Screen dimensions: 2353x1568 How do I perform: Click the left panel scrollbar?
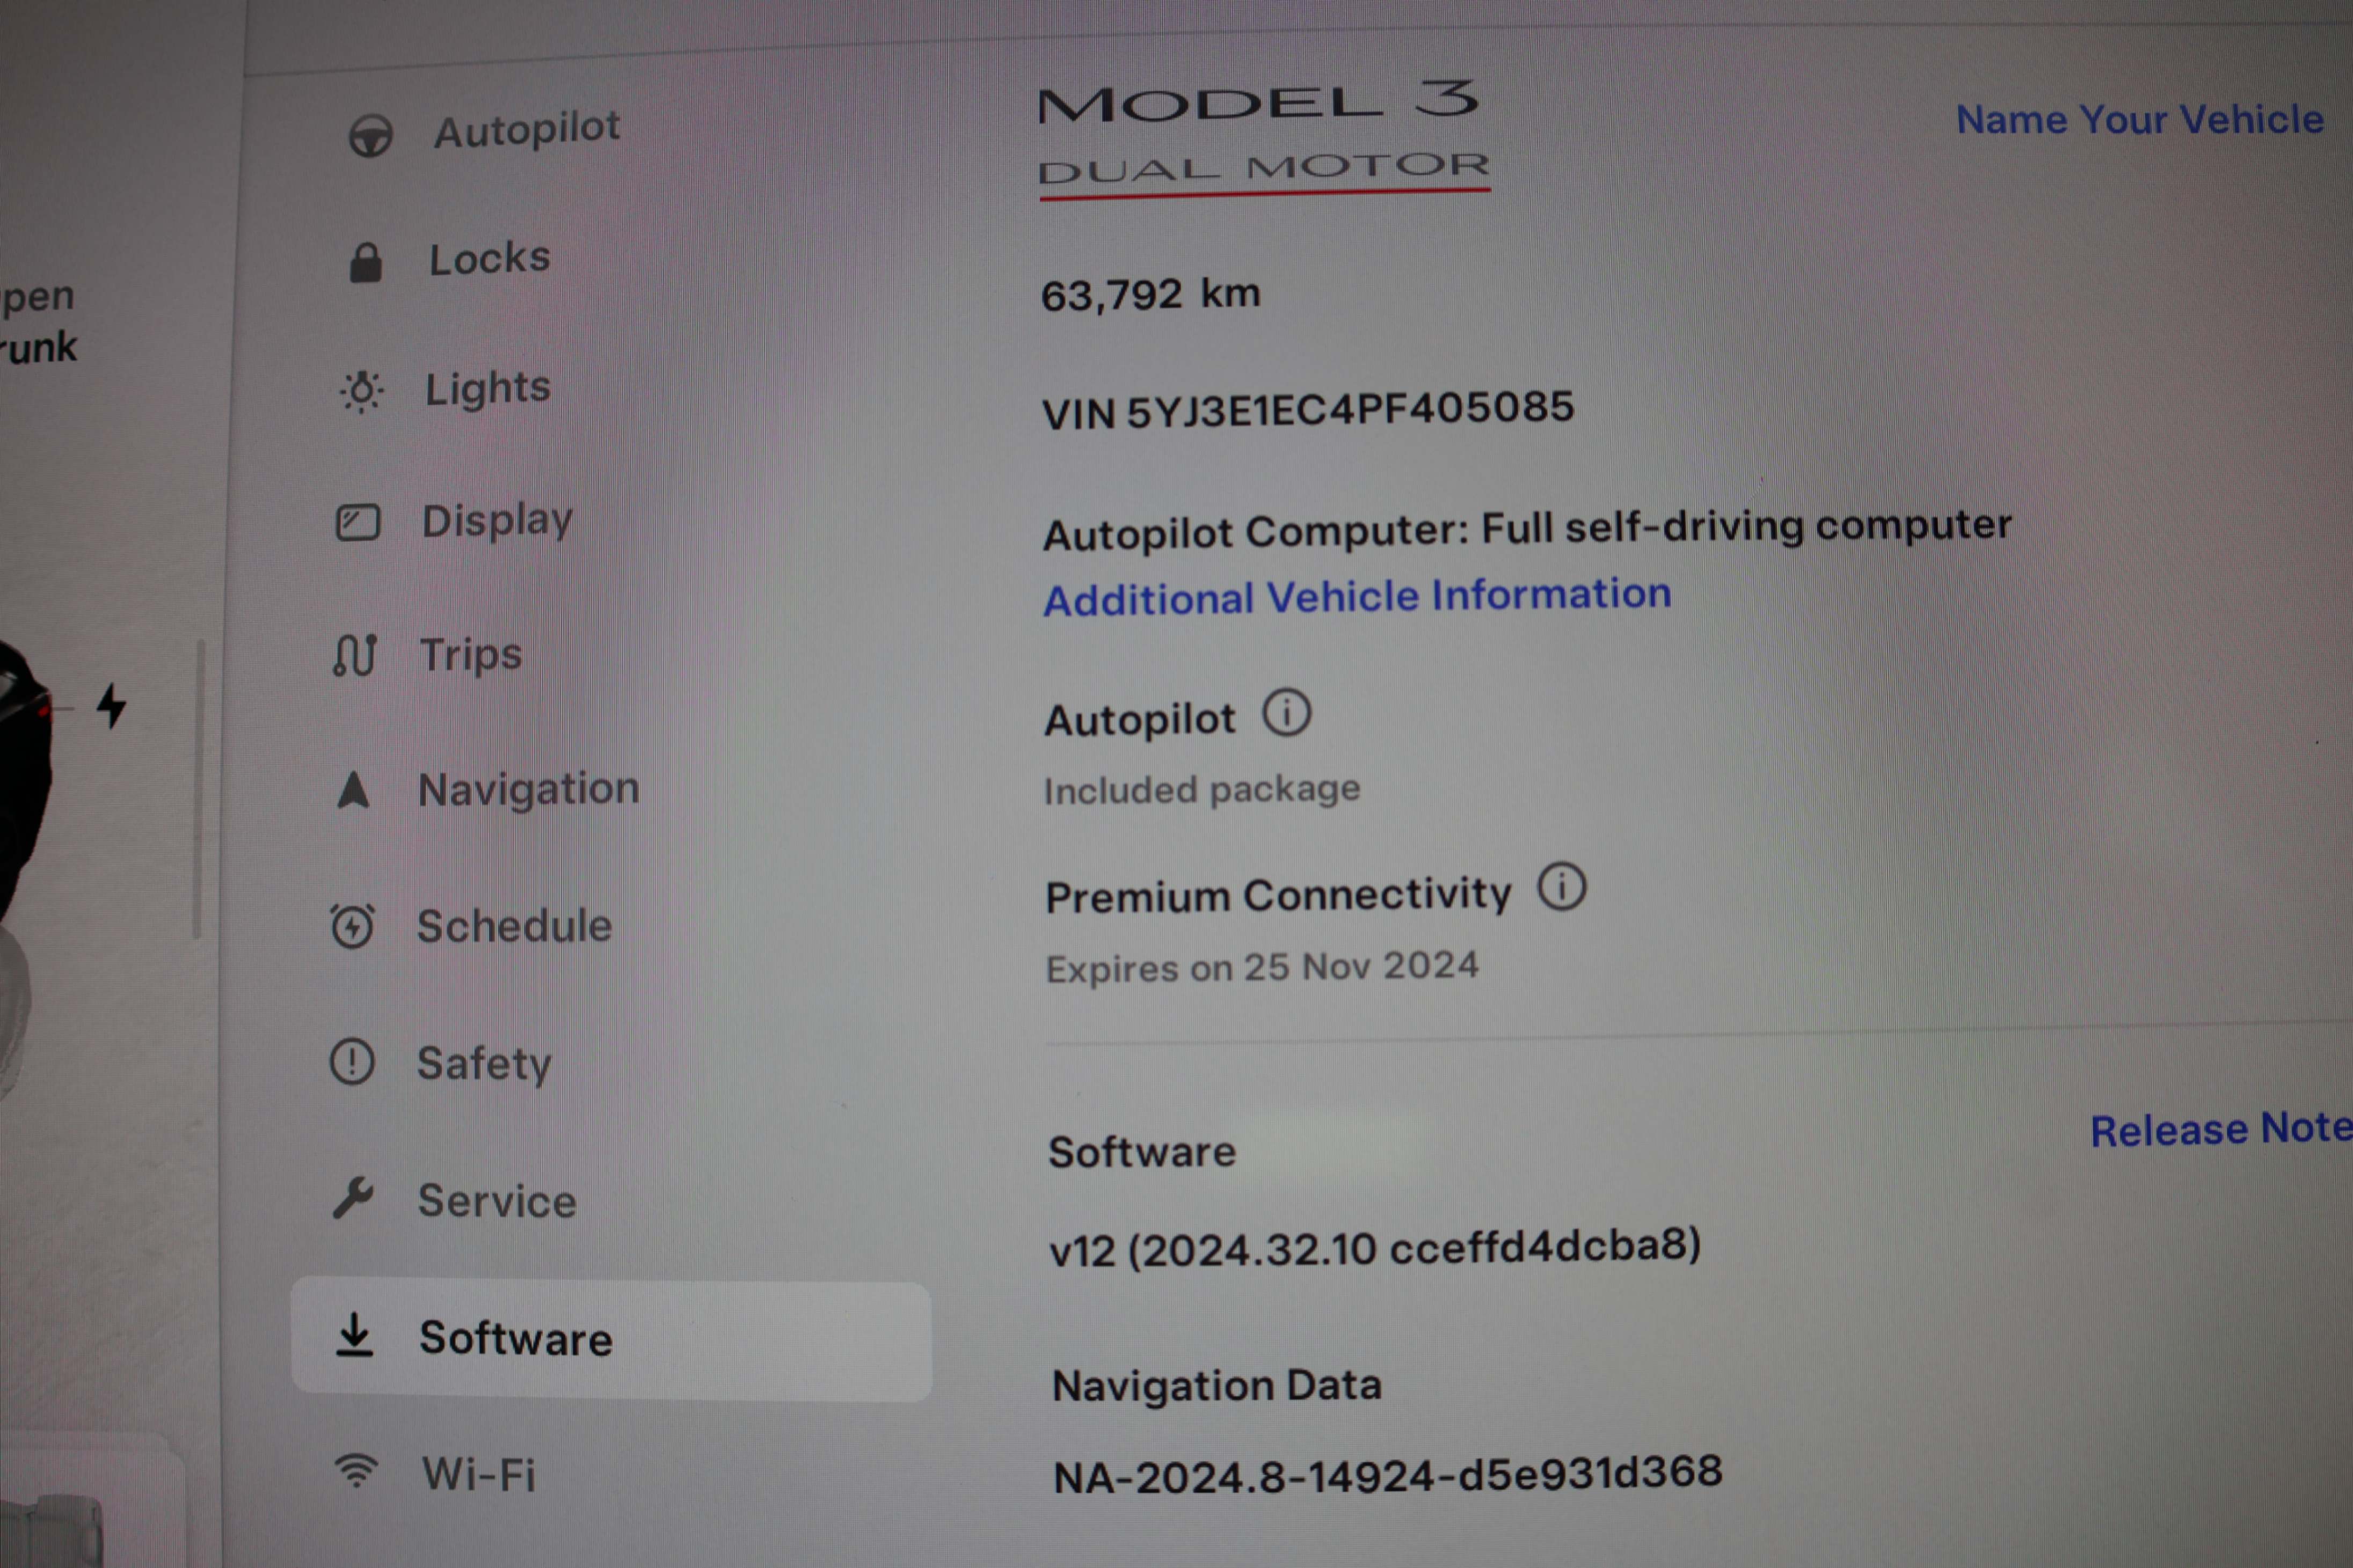point(198,789)
